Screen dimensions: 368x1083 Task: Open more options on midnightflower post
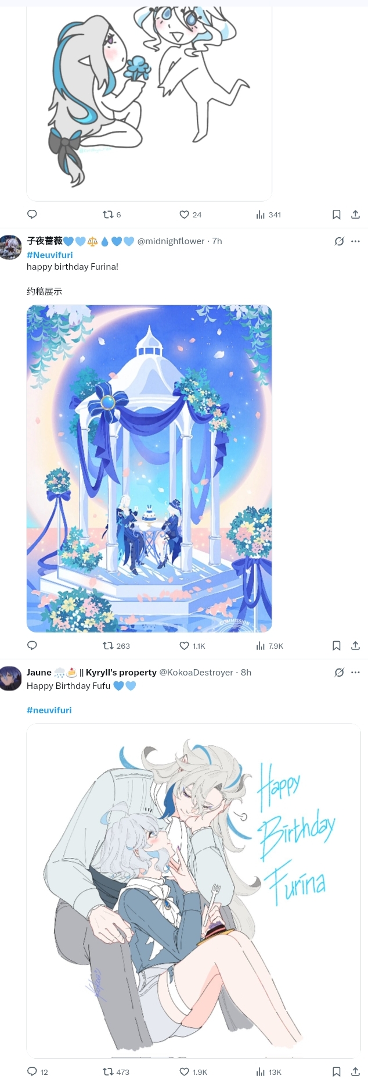coord(355,241)
